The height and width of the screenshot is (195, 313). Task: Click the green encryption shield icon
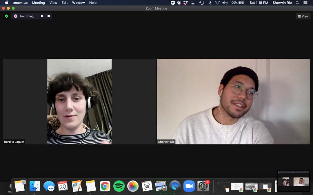7,16
